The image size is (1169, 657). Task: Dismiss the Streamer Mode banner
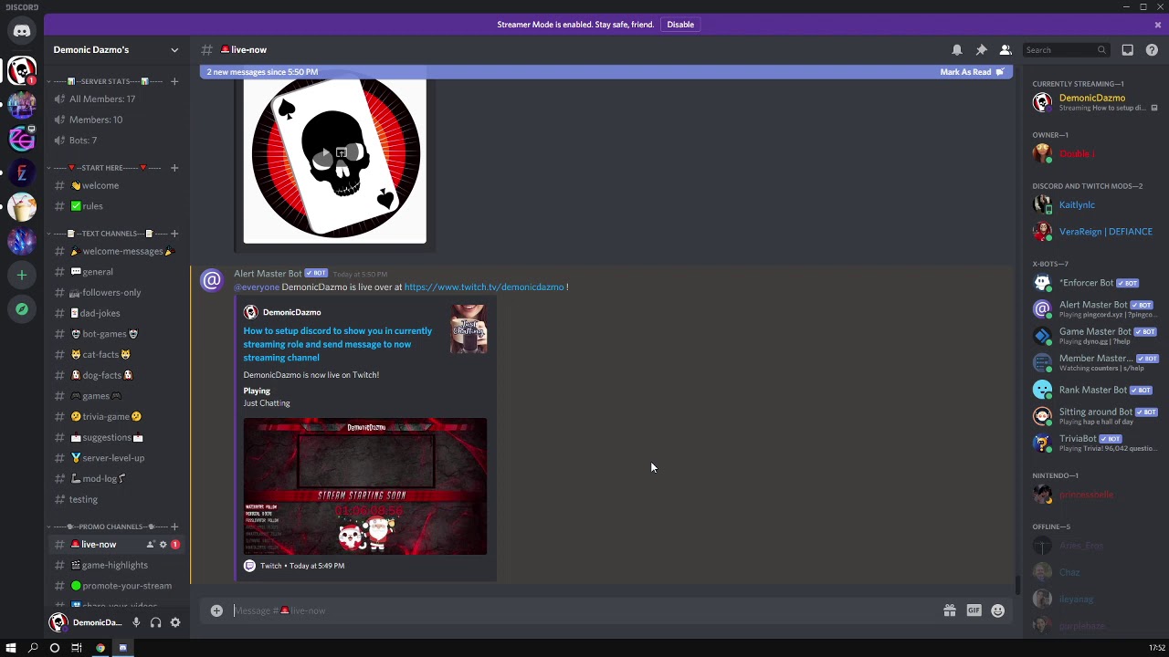1158,25
